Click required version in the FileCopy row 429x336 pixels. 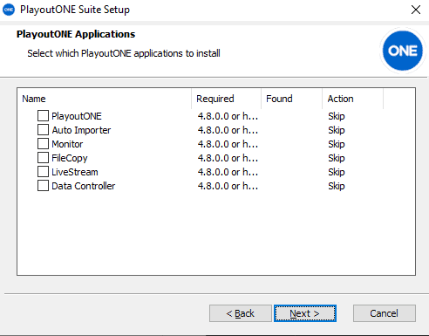[x=228, y=158]
